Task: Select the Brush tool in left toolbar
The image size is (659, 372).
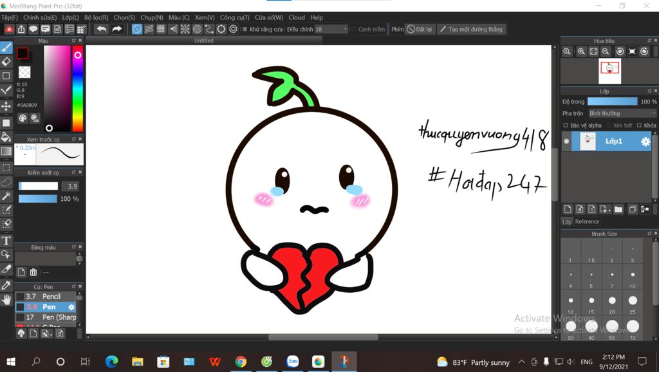Action: (x=6, y=48)
